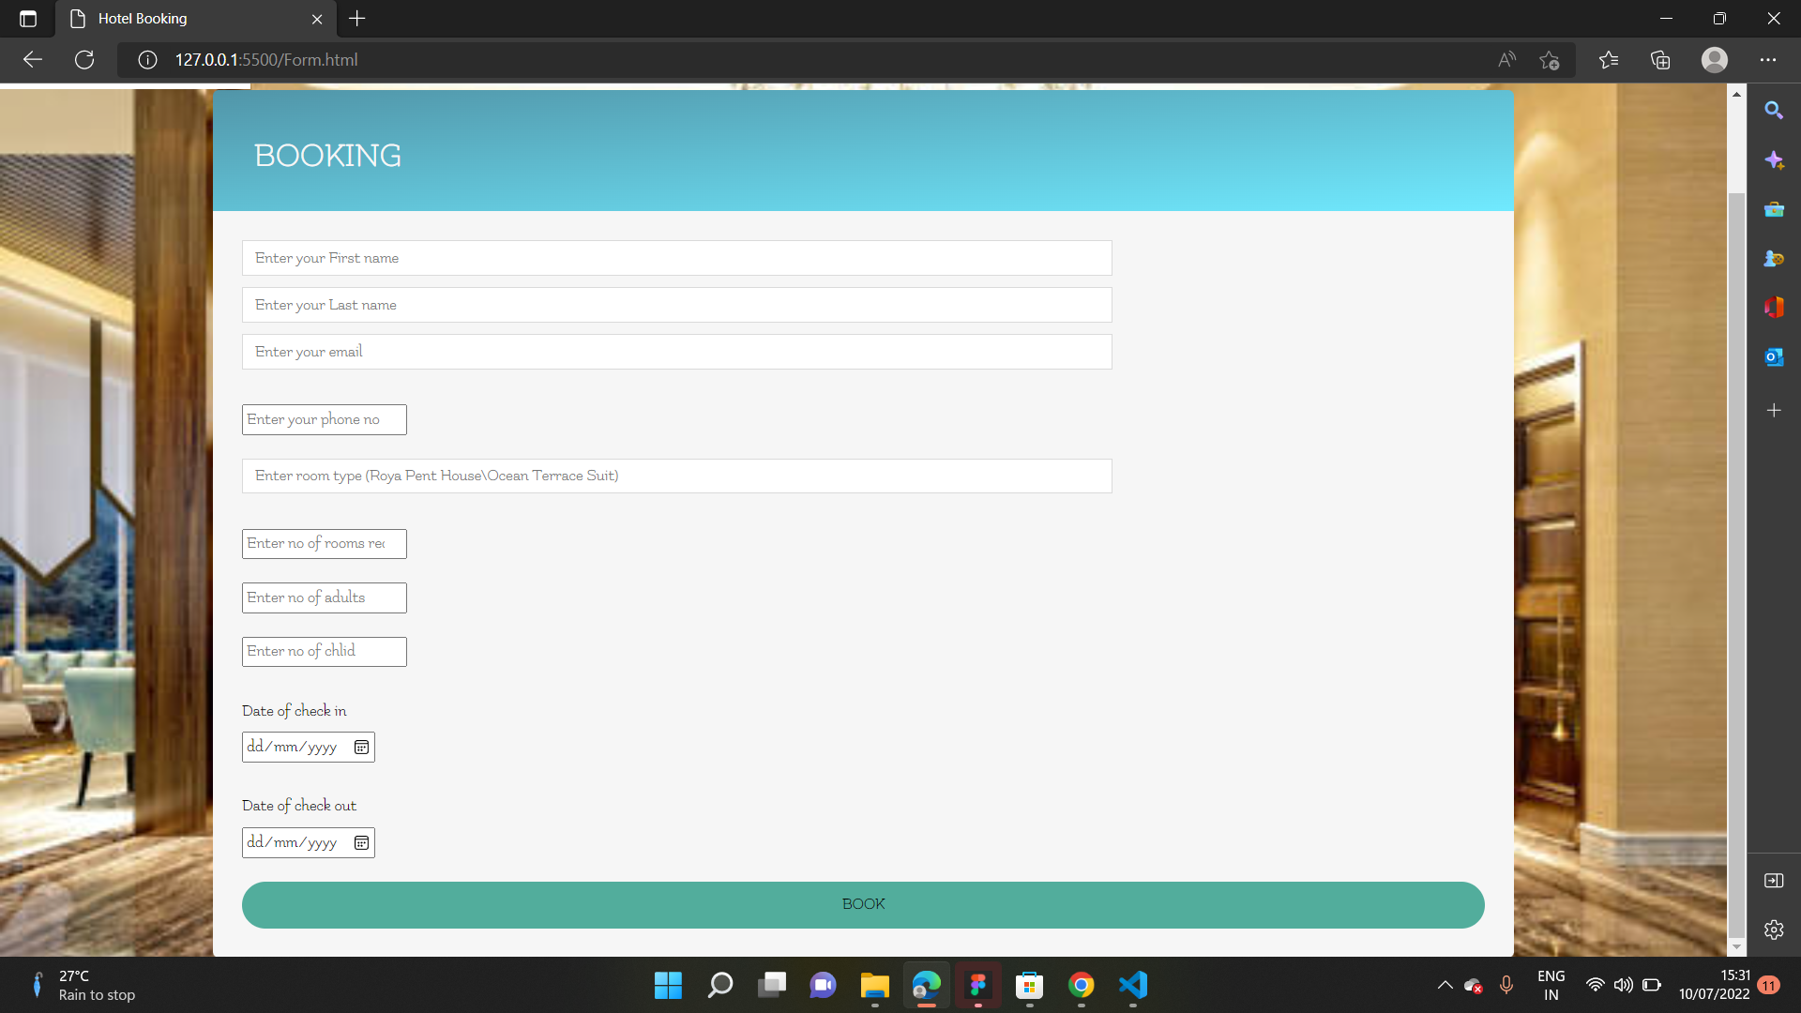The width and height of the screenshot is (1801, 1013).
Task: Add this page to favorites star icon
Action: pyautogui.click(x=1549, y=60)
